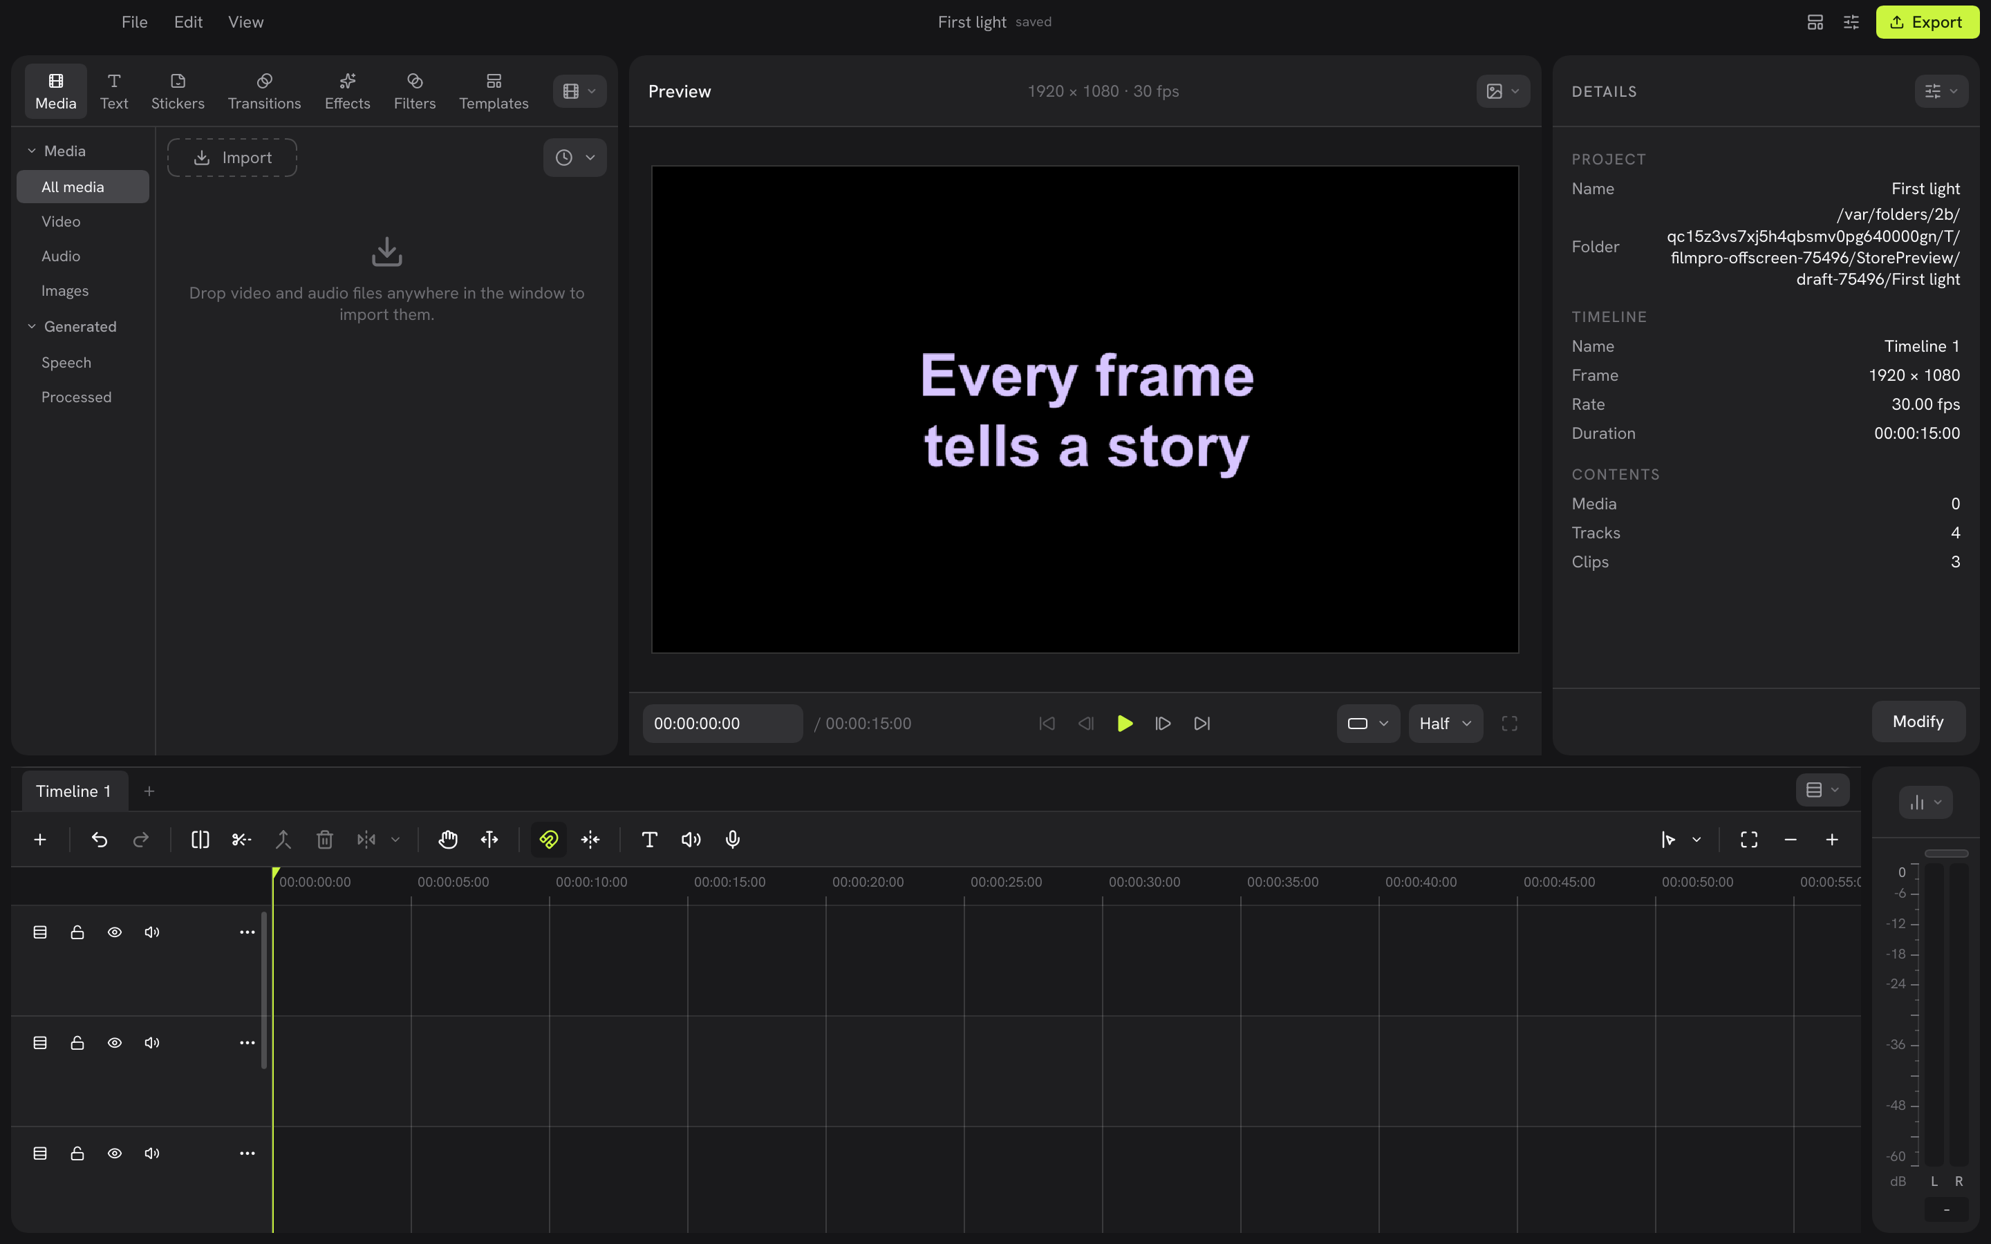The height and width of the screenshot is (1244, 1991).
Task: Open the File menu
Action: click(134, 22)
